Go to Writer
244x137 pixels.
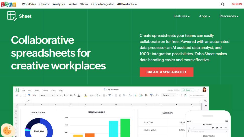click(73, 4)
